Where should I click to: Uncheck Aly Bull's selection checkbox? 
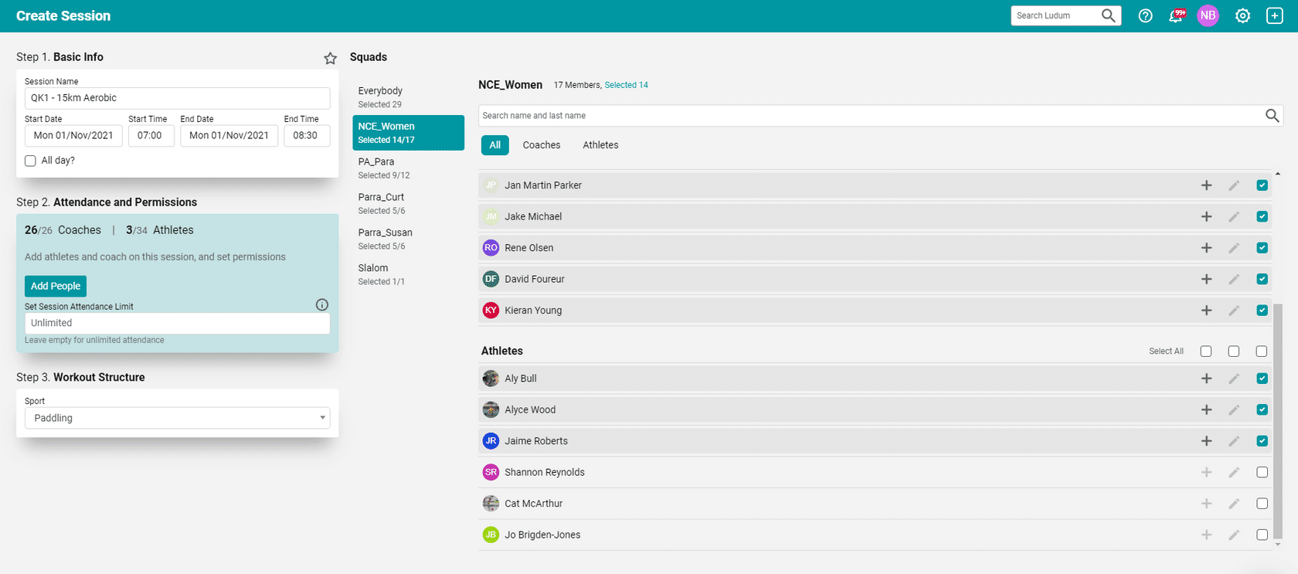[x=1262, y=379]
